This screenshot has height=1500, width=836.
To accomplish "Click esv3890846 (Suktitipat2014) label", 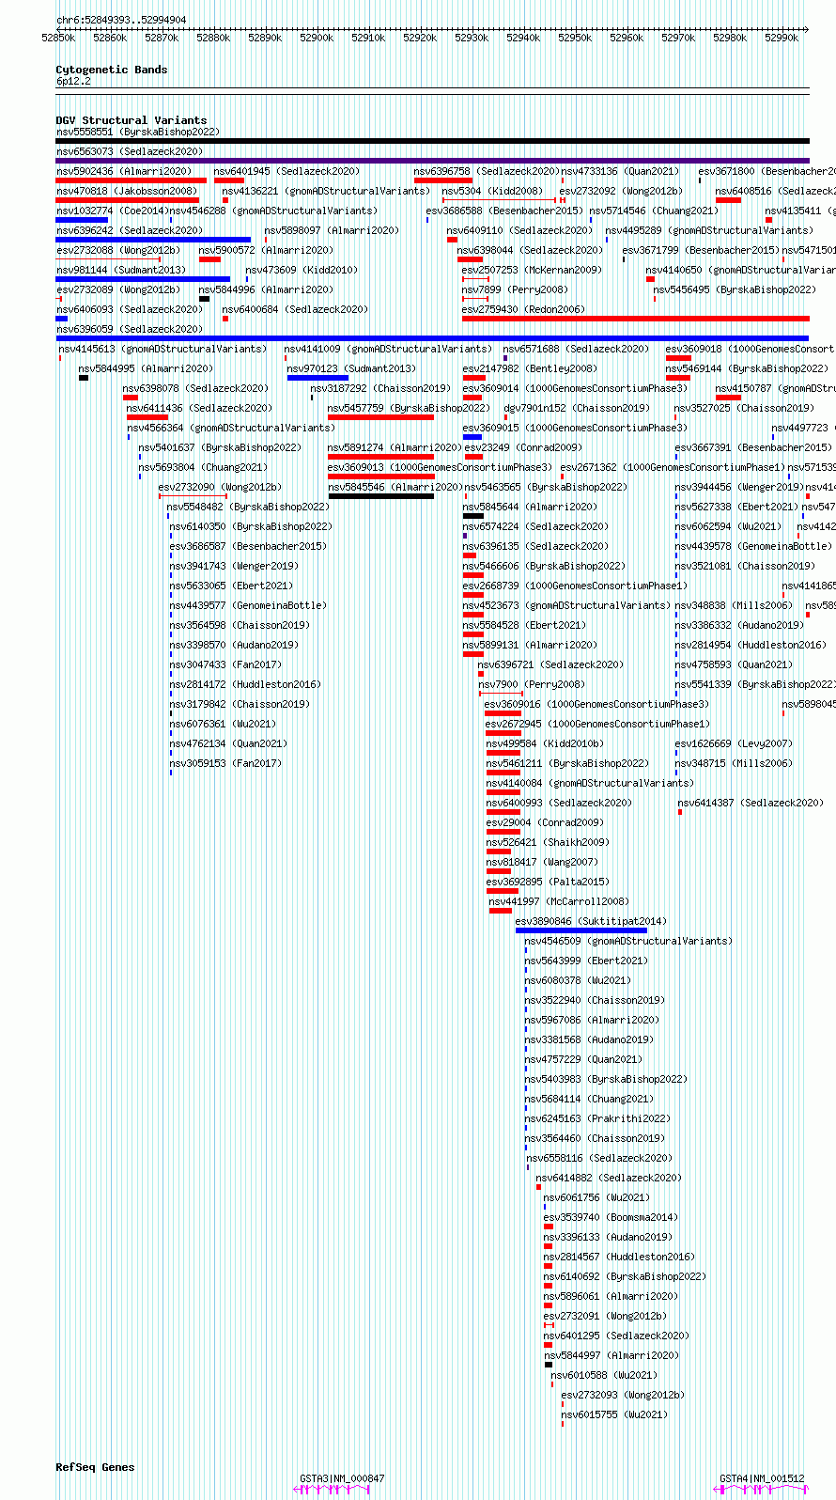I will pos(590,922).
